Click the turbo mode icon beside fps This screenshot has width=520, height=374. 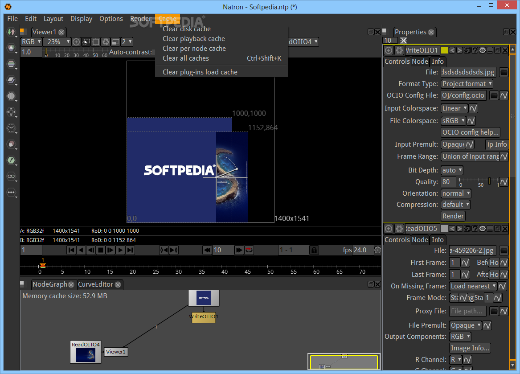click(x=377, y=250)
